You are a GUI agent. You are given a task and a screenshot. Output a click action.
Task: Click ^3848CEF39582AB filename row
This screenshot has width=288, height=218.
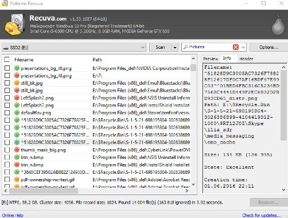coord(55,172)
